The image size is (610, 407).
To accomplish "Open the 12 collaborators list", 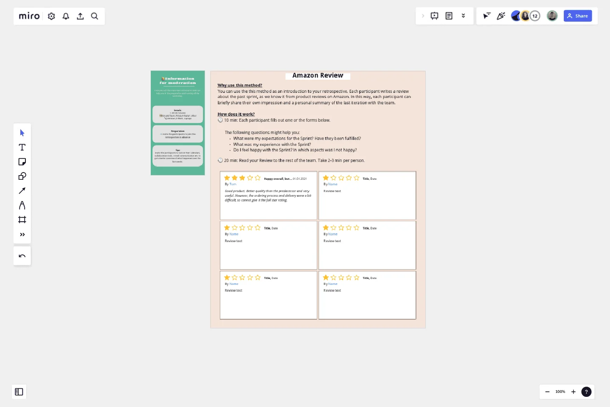I will click(535, 16).
